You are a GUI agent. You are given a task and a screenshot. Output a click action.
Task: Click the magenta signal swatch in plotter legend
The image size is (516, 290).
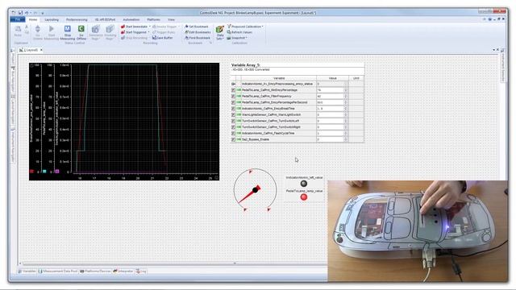click(57, 172)
